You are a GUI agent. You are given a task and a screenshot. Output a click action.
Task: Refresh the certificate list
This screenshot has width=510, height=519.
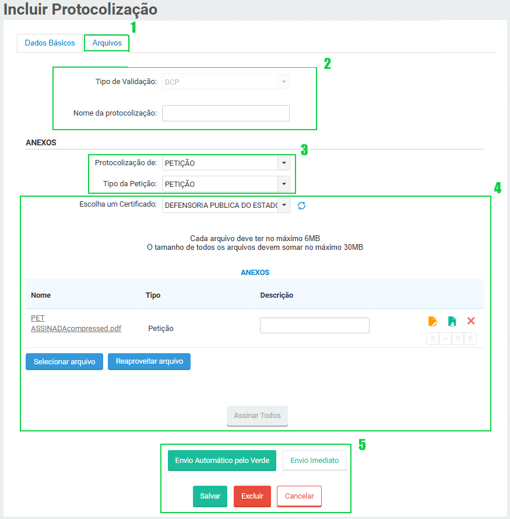point(301,205)
